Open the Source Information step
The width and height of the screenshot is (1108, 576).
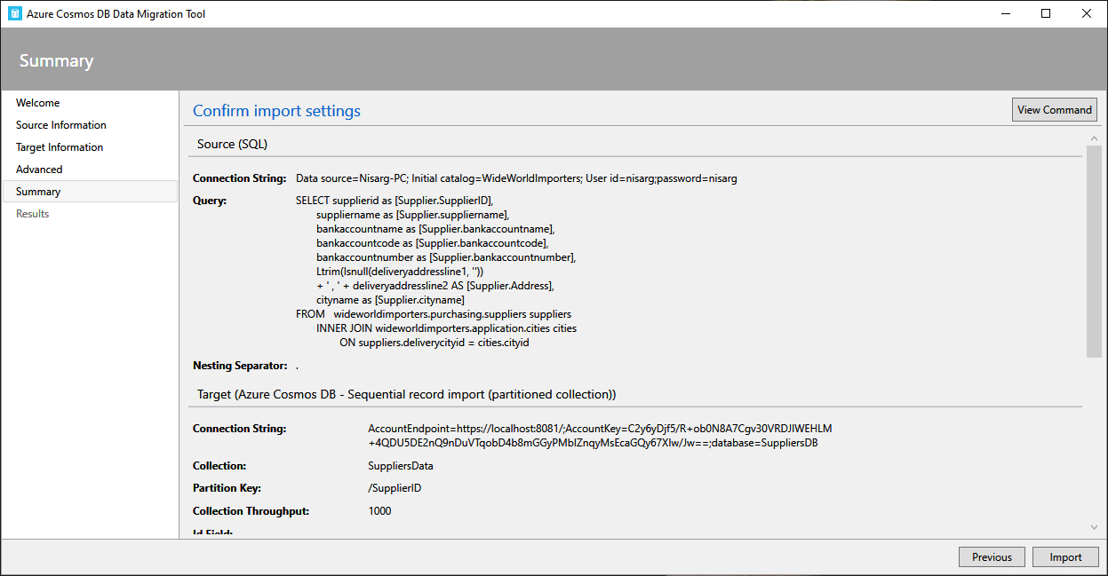(x=61, y=125)
